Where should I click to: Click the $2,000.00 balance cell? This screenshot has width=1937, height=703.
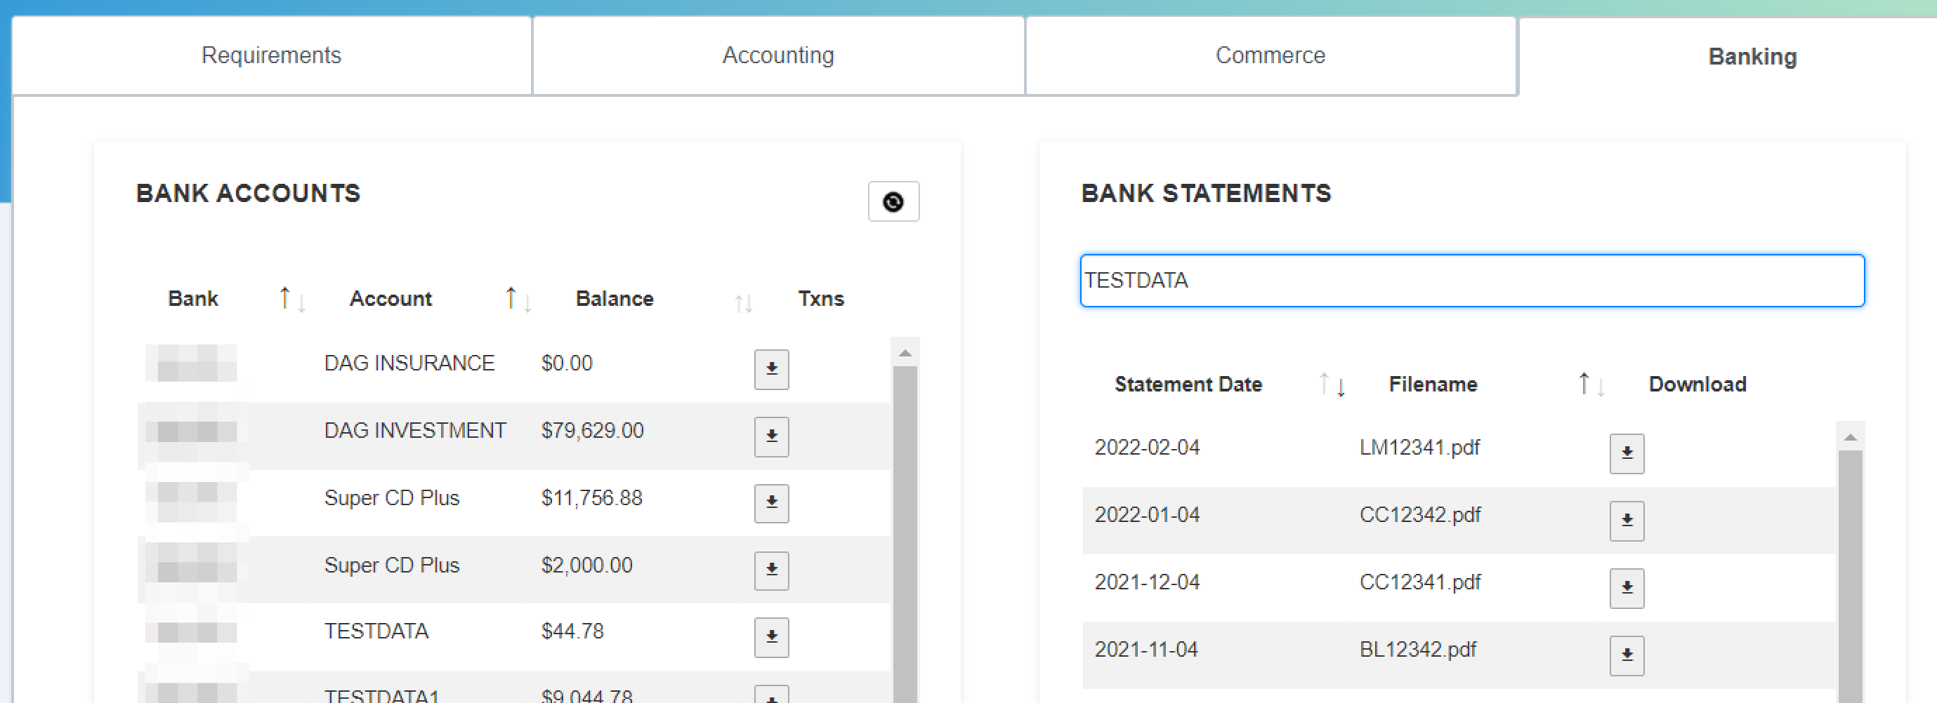586,565
